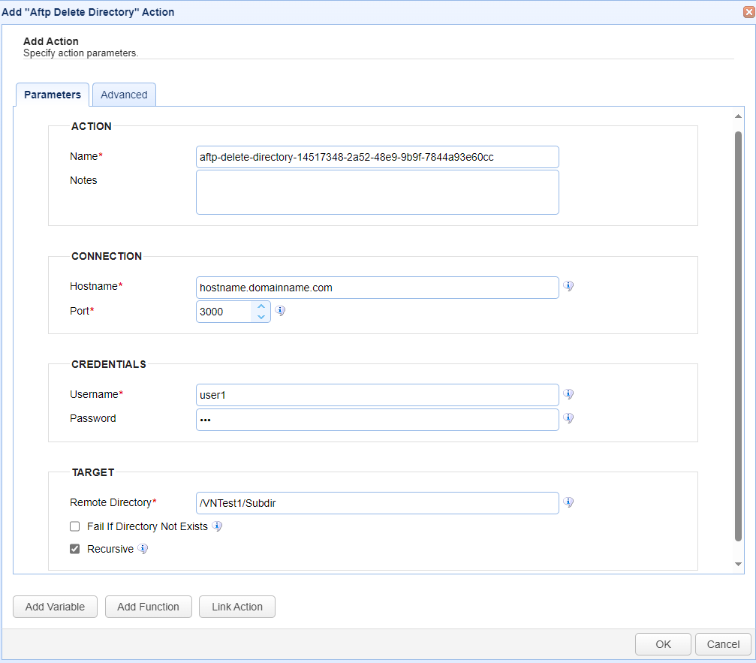Click the Link Action button

236,607
